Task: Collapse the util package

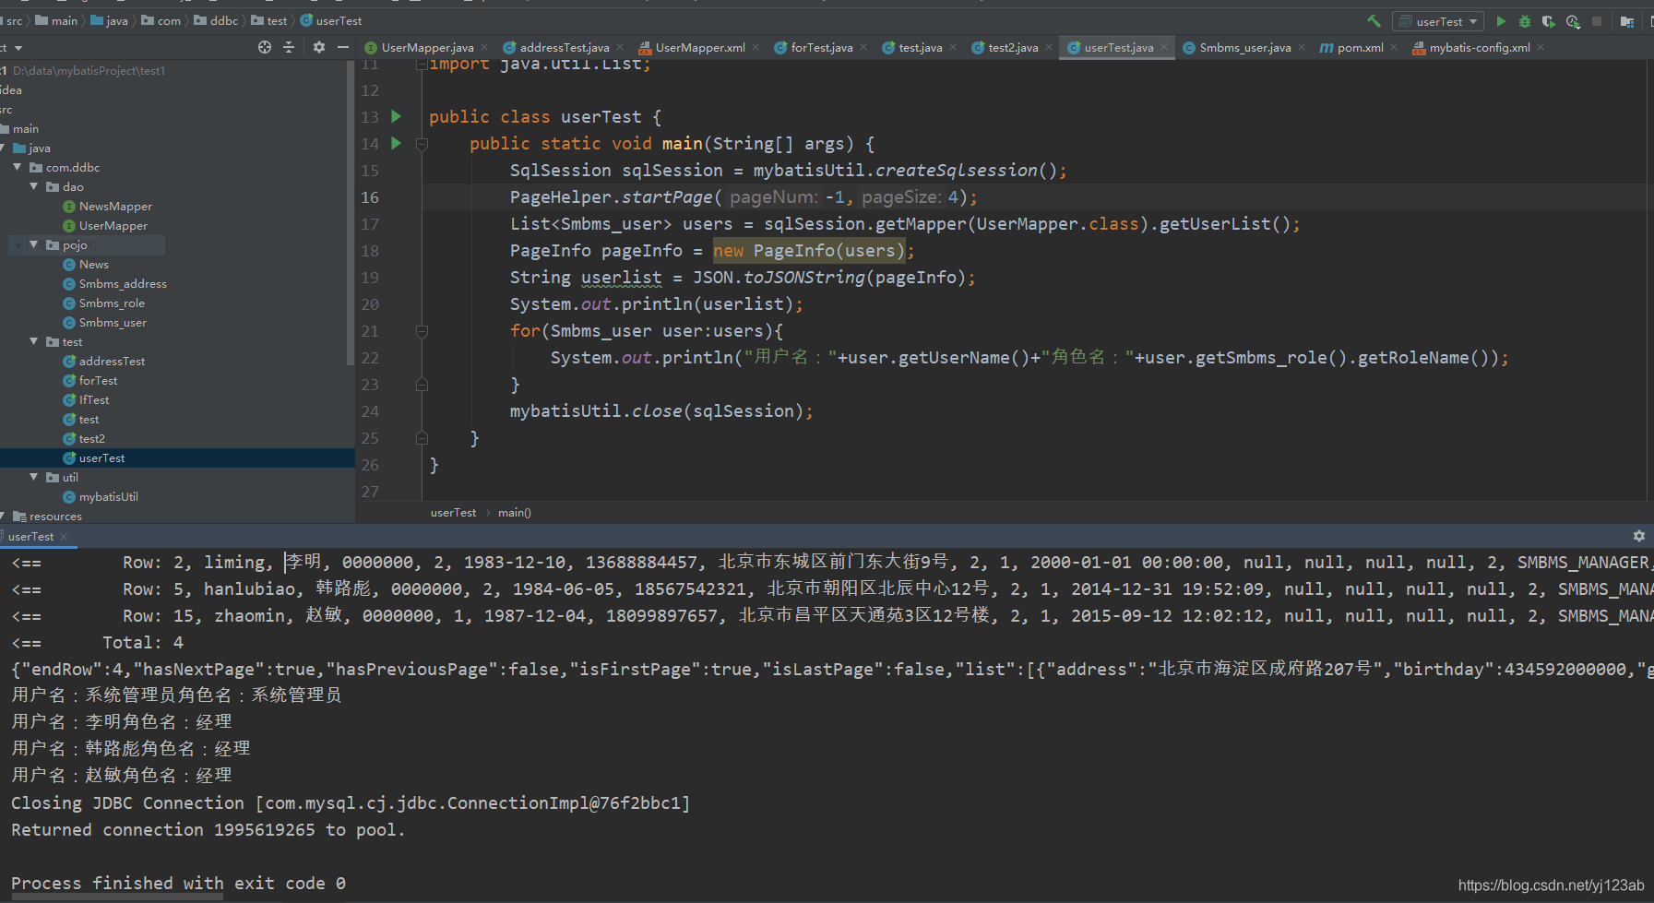Action: [x=34, y=477]
